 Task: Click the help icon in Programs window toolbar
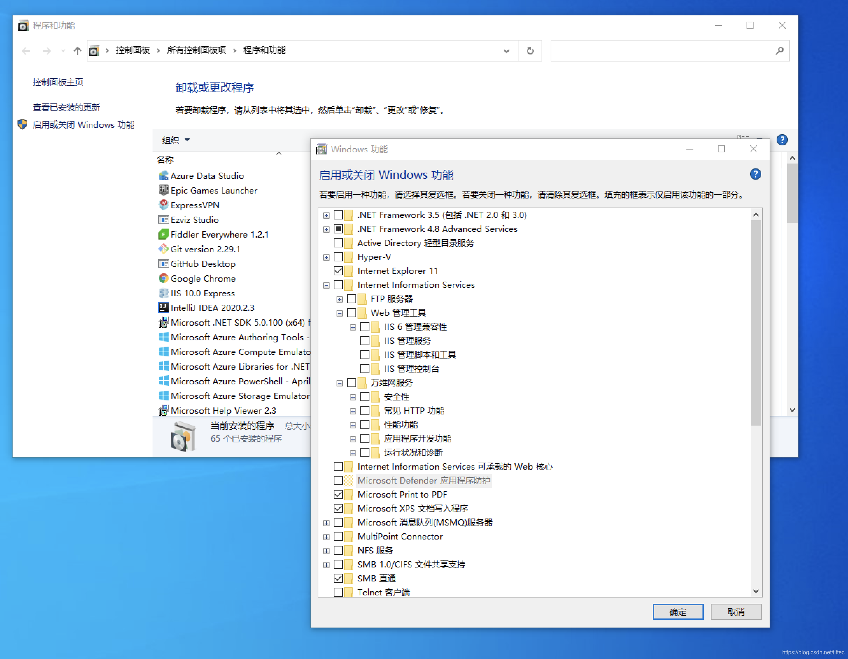click(x=782, y=140)
